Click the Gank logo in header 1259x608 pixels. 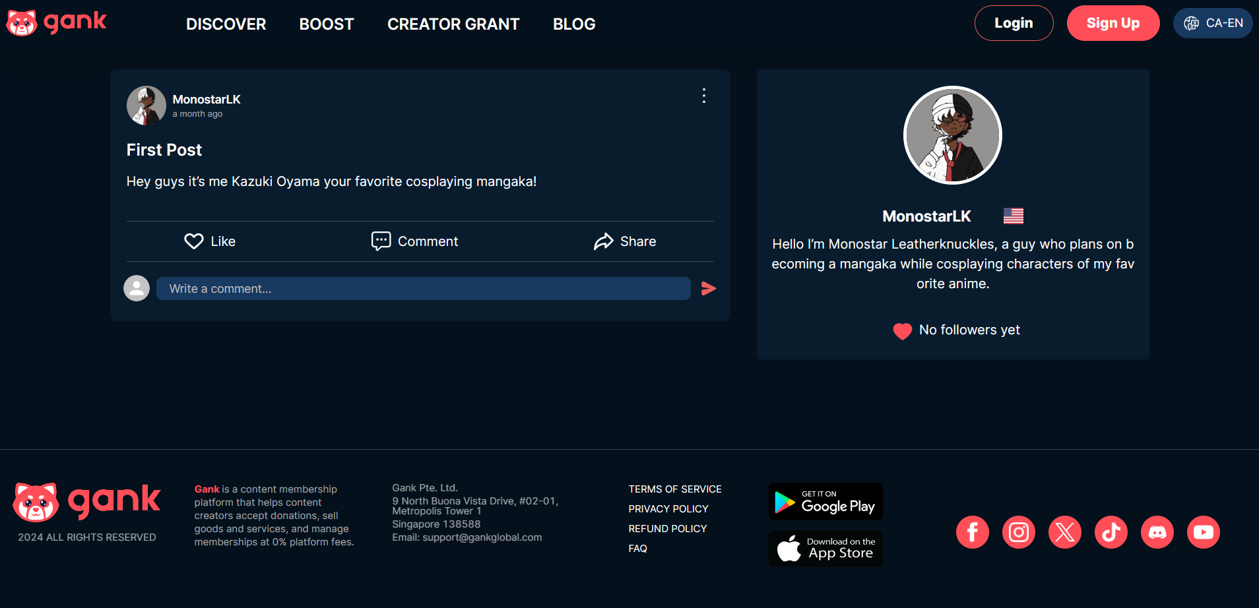click(56, 23)
